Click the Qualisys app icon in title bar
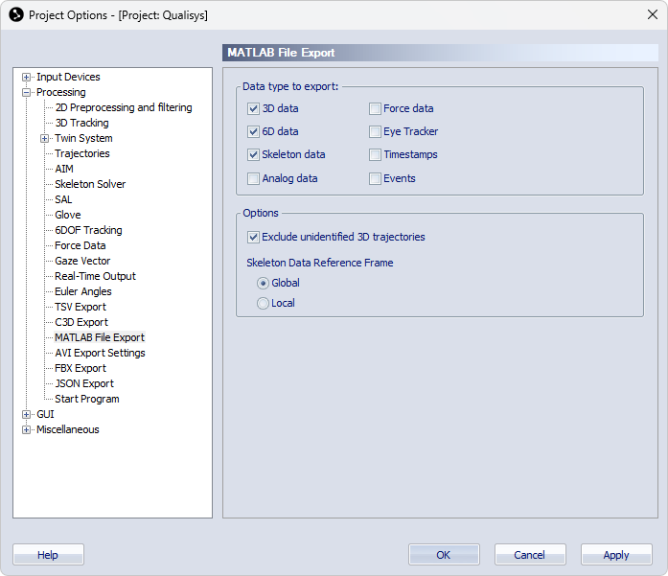668x576 pixels. [x=16, y=15]
